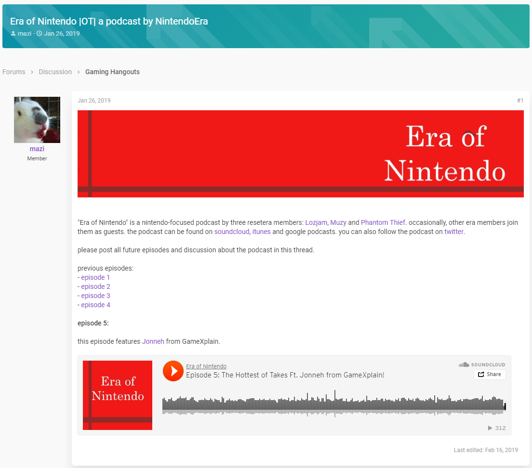Open mazi's avatar image

tap(37, 120)
